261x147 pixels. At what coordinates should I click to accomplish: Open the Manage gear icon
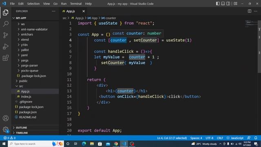(5, 129)
